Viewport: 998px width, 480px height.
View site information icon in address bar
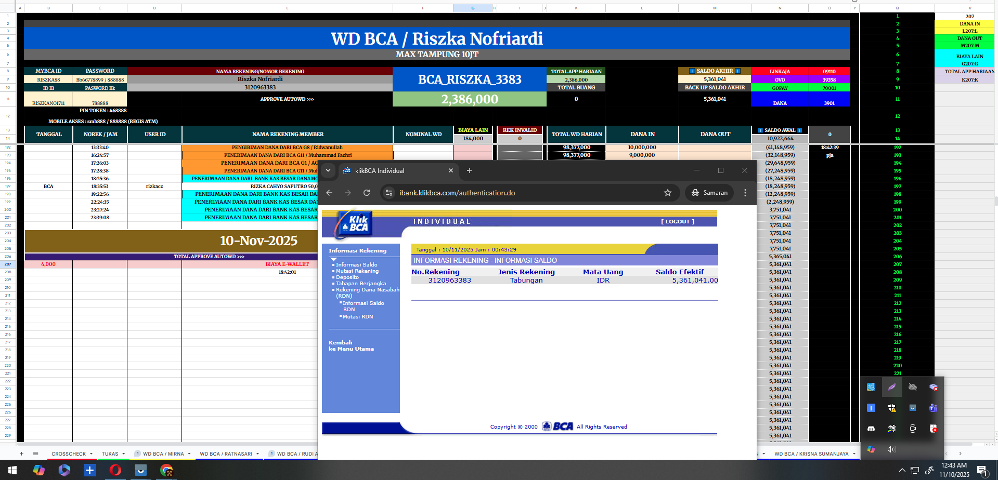click(389, 193)
